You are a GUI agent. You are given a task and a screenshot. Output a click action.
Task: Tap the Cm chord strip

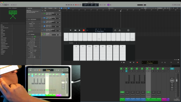pyautogui.click(x=109, y=53)
